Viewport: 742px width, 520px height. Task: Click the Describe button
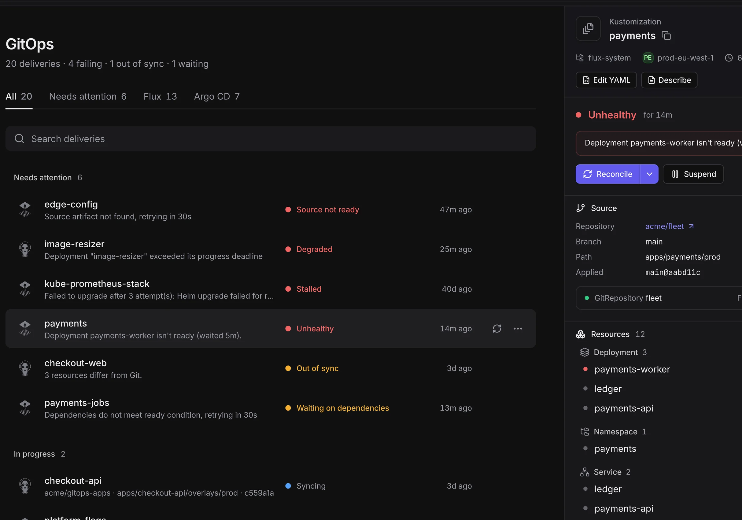(x=669, y=80)
